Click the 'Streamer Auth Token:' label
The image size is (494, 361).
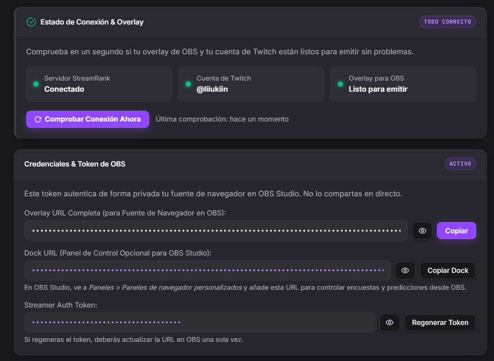pos(61,305)
